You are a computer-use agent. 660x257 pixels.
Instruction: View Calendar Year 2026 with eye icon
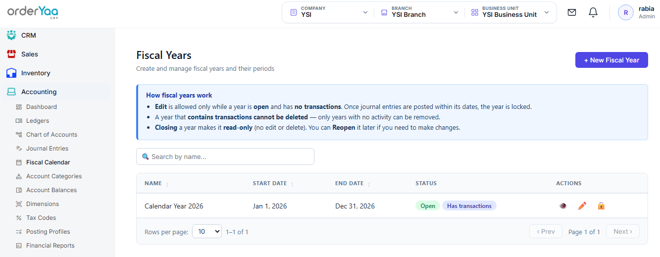coord(563,206)
